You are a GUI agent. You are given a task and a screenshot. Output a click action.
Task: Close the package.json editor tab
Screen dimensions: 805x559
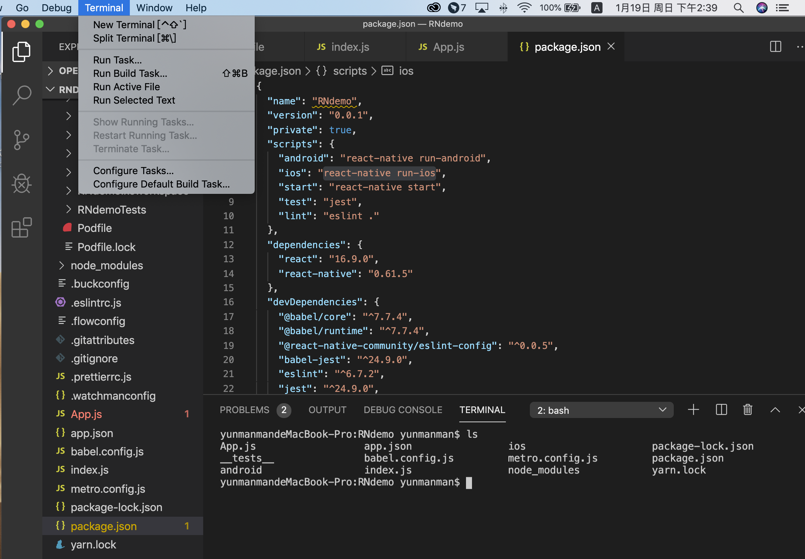click(x=611, y=47)
